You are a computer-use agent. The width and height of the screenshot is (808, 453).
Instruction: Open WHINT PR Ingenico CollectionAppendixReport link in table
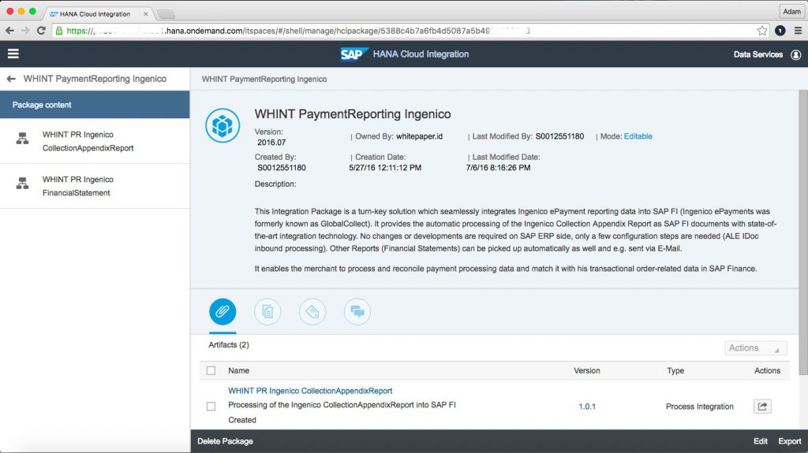[x=310, y=391]
